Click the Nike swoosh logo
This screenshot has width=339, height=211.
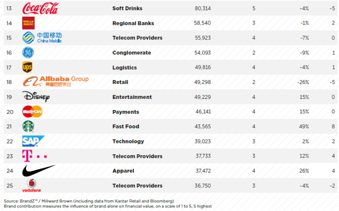(x=39, y=170)
